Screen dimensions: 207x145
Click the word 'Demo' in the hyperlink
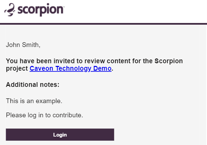point(102,69)
